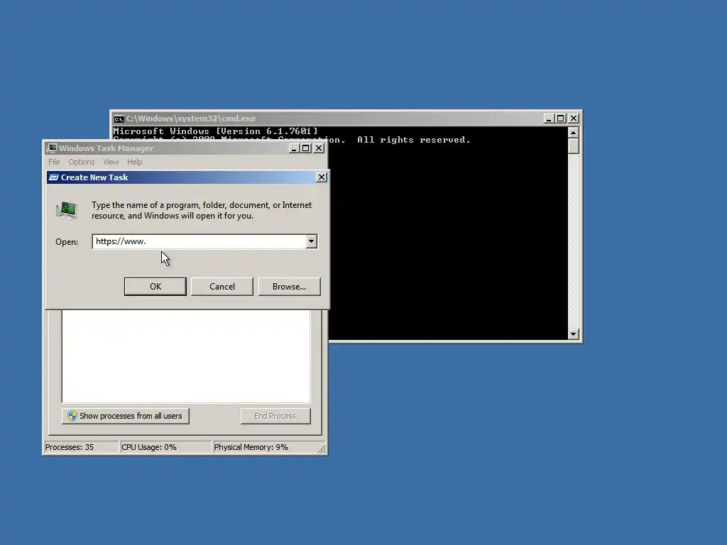Click the run program icon in dialog

point(67,210)
